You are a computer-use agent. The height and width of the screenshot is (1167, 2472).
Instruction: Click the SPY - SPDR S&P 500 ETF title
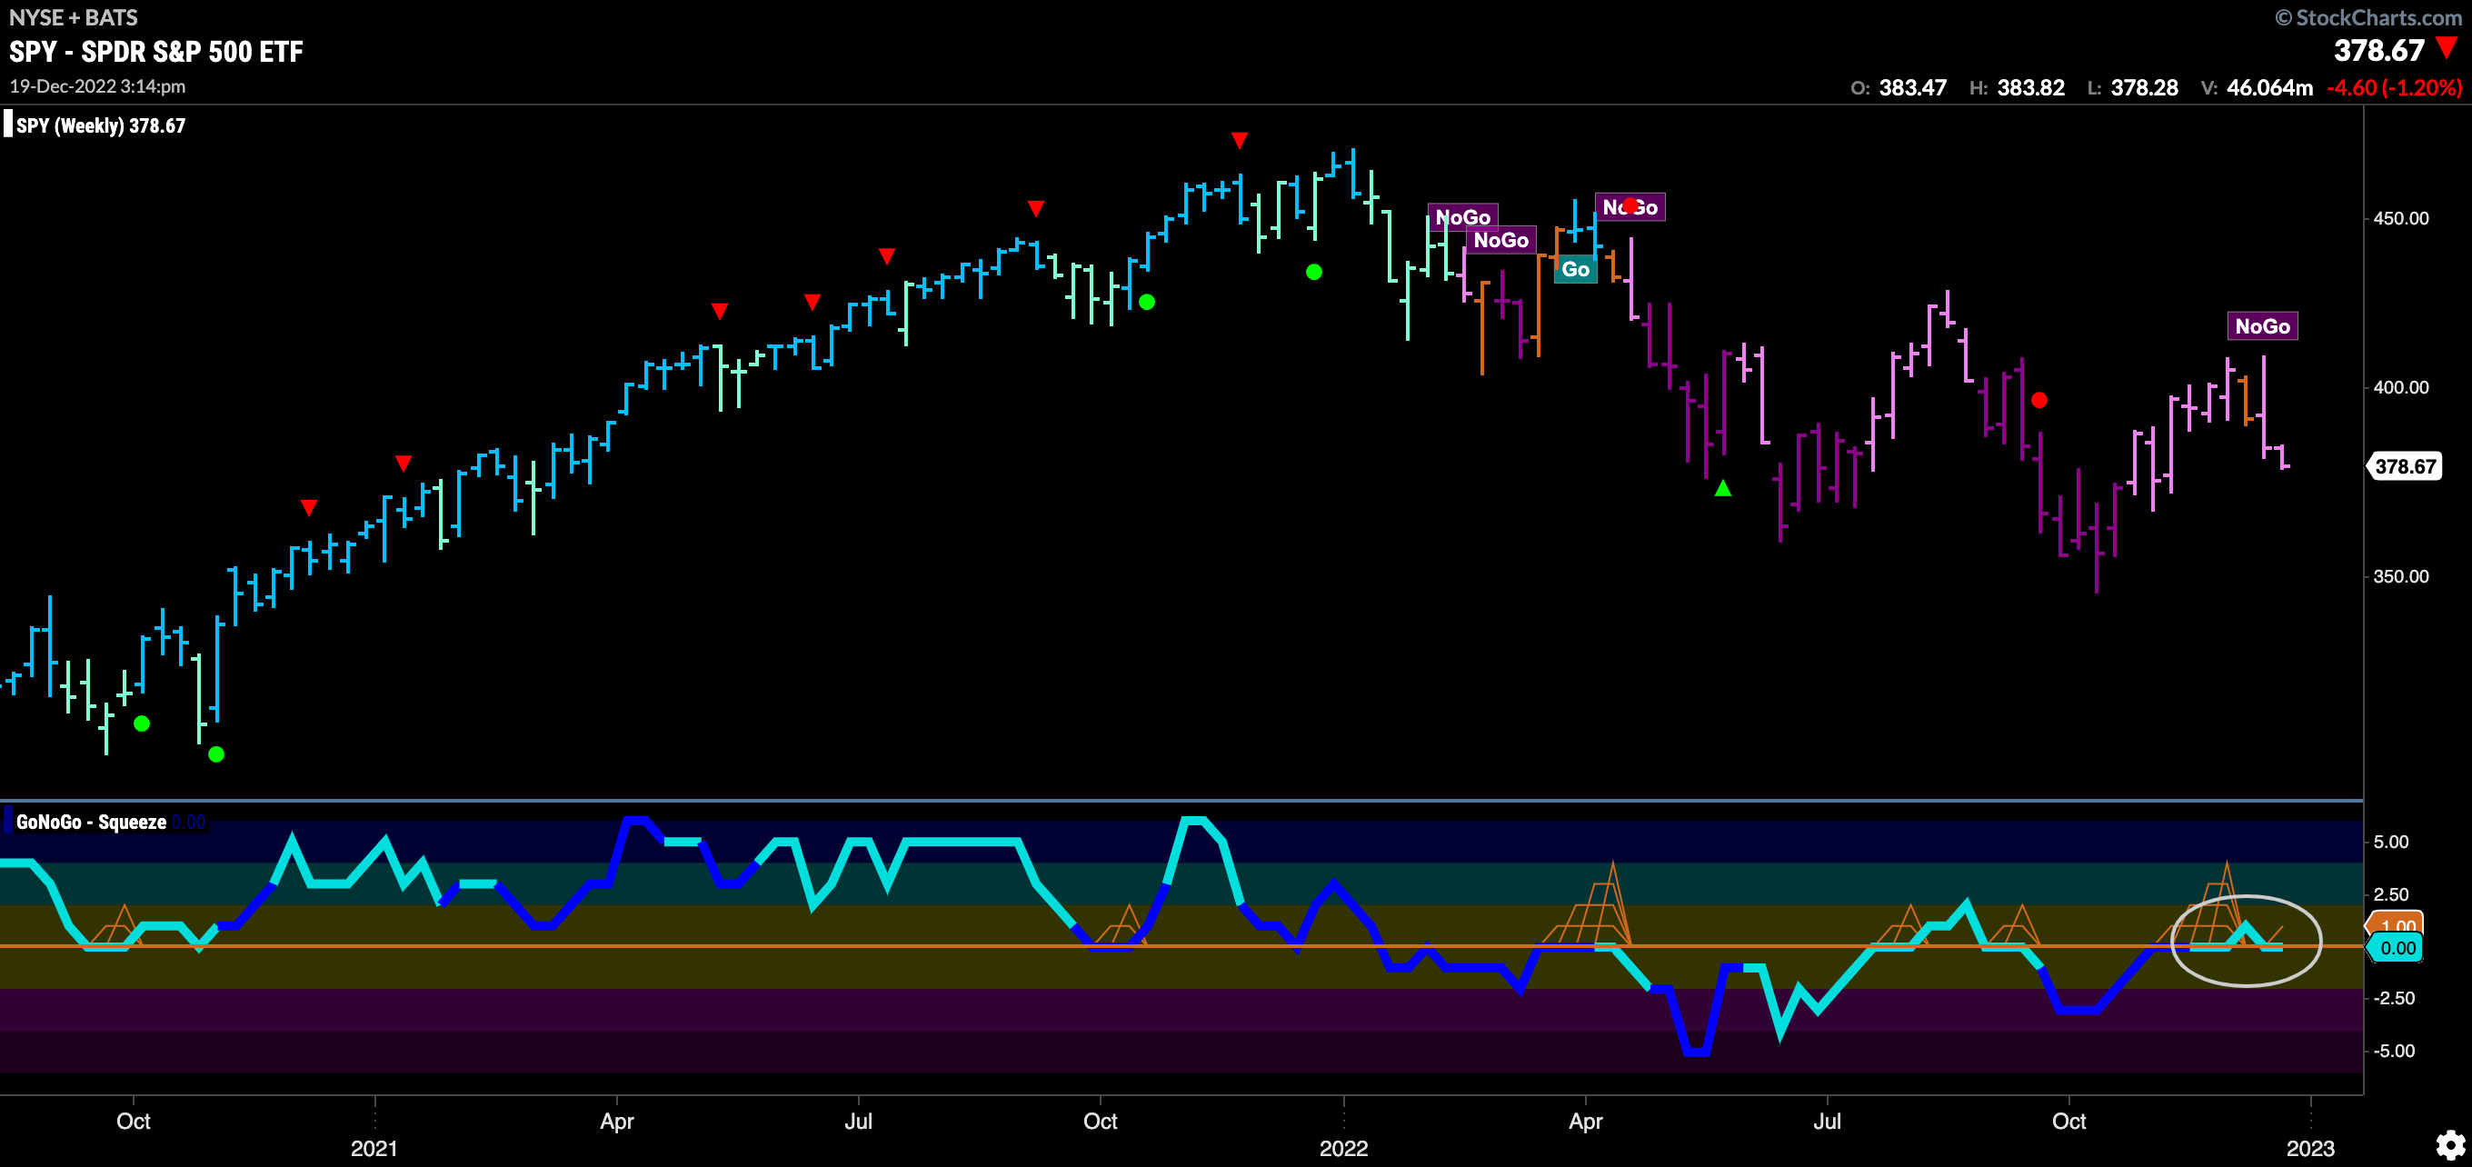[156, 51]
